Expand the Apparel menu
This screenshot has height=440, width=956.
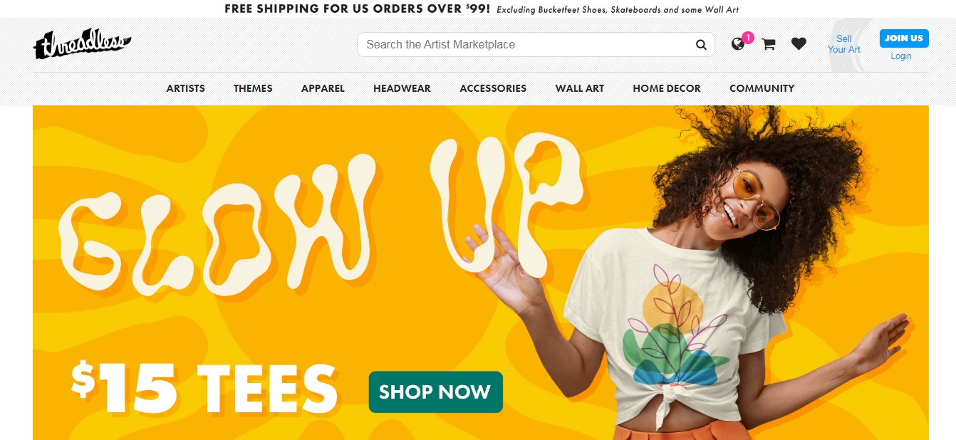pos(323,88)
